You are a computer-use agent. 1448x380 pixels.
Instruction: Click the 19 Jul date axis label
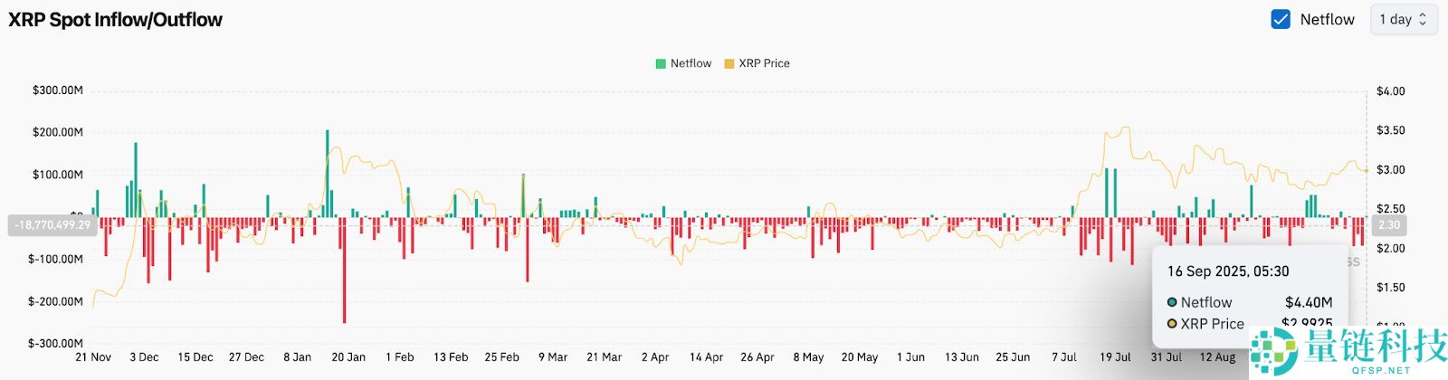tap(1115, 357)
